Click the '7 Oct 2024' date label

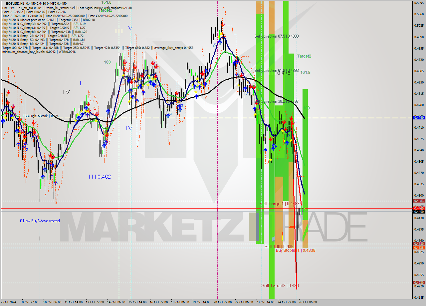[9, 302]
